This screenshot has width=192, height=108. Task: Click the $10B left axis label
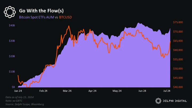12,72
